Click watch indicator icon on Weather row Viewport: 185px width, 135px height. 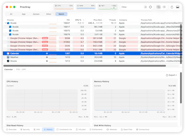tap(47, 57)
